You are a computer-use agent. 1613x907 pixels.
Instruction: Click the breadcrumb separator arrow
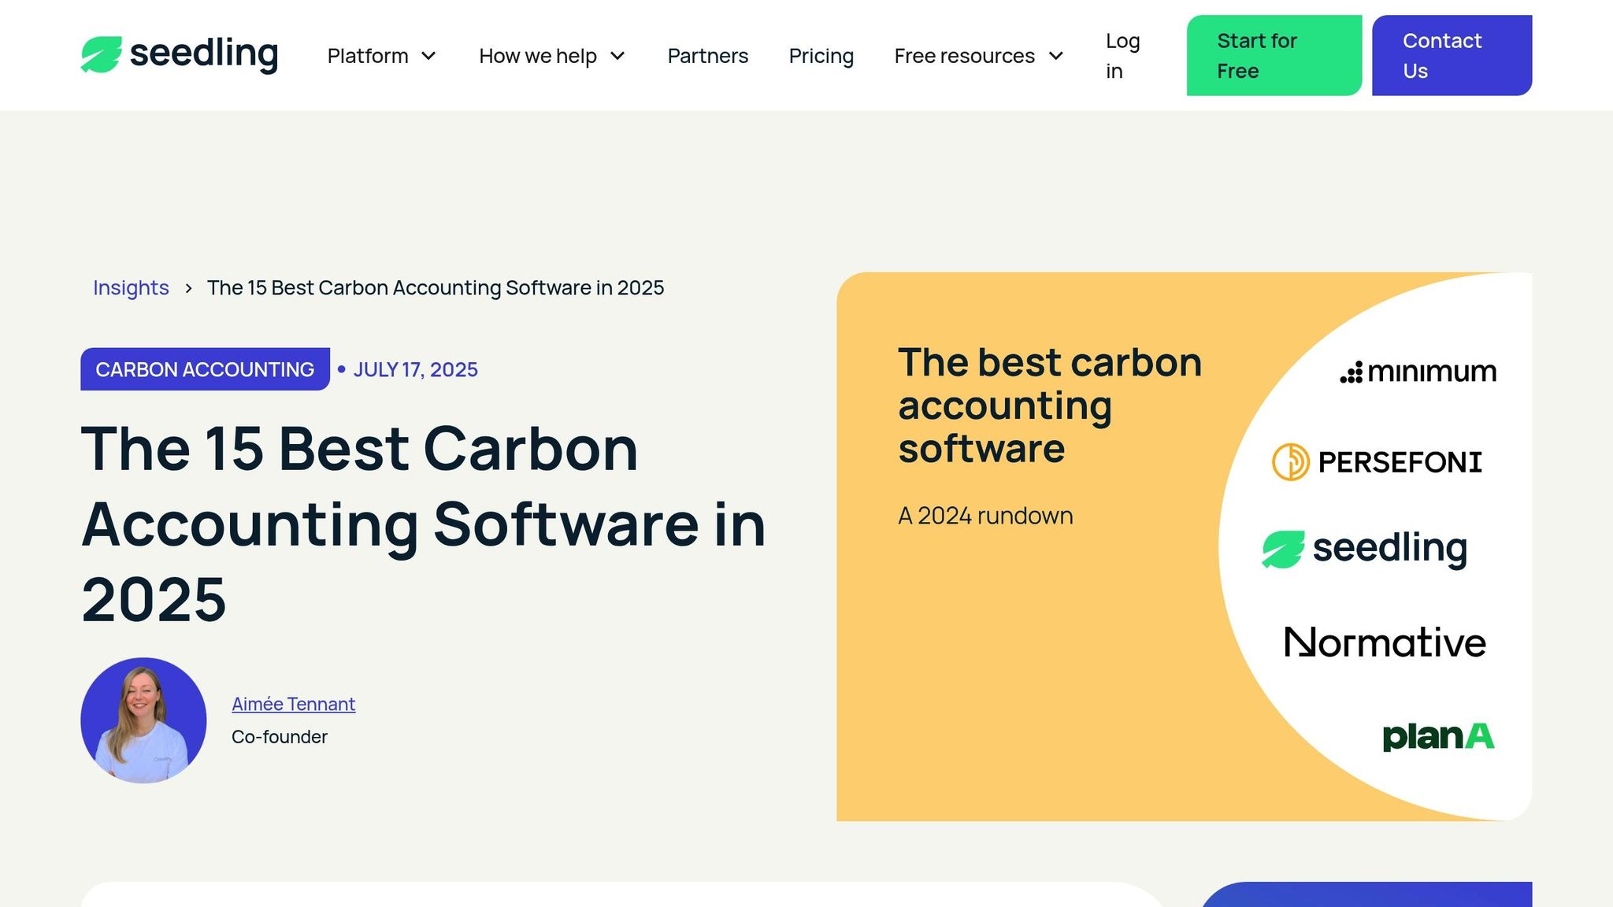tap(188, 288)
